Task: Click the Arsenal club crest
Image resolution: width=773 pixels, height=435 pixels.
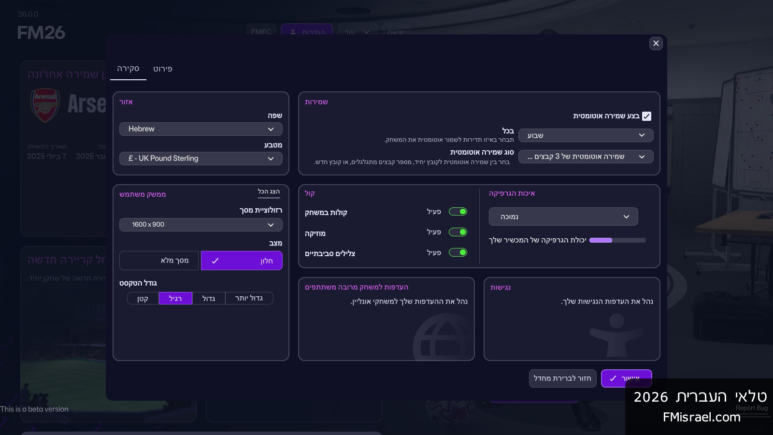Action: pos(45,105)
